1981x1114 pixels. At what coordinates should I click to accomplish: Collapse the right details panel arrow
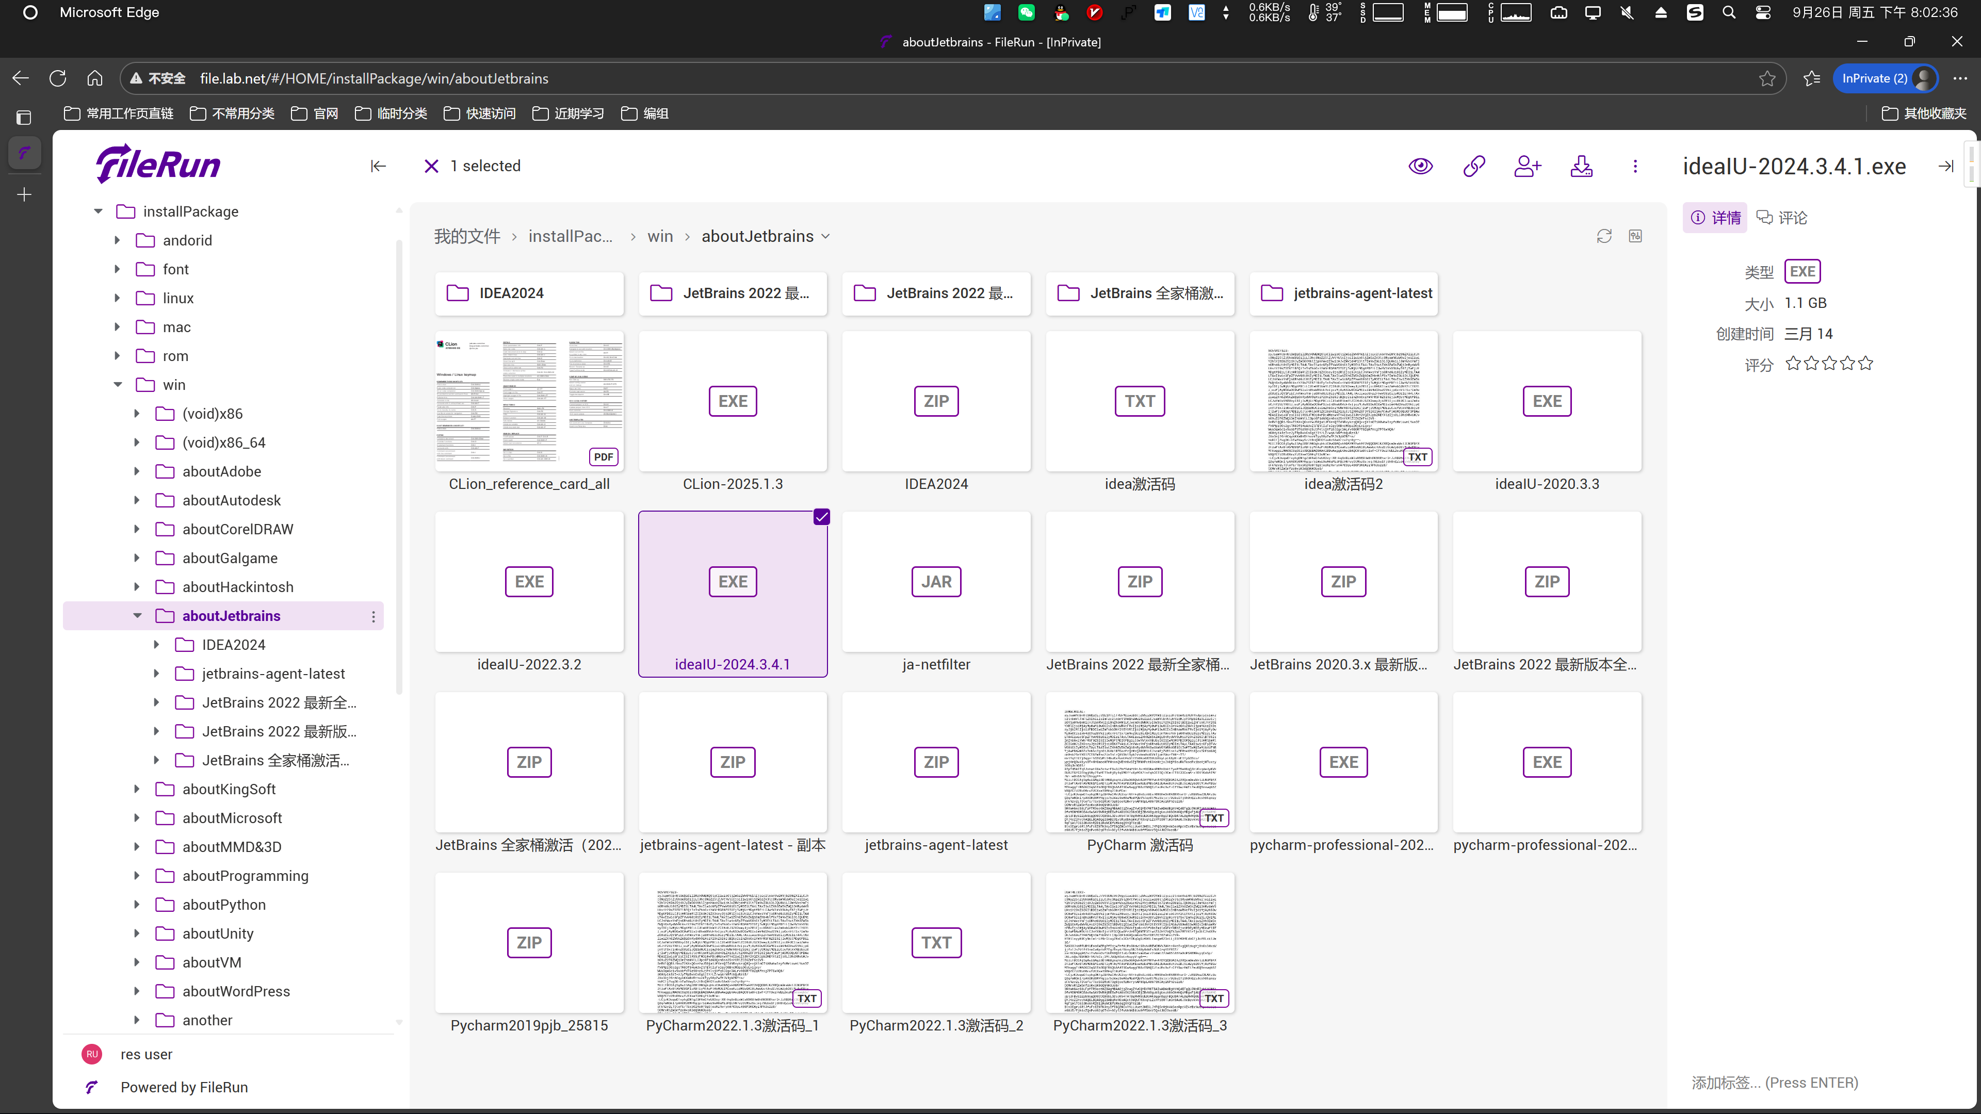click(1945, 166)
